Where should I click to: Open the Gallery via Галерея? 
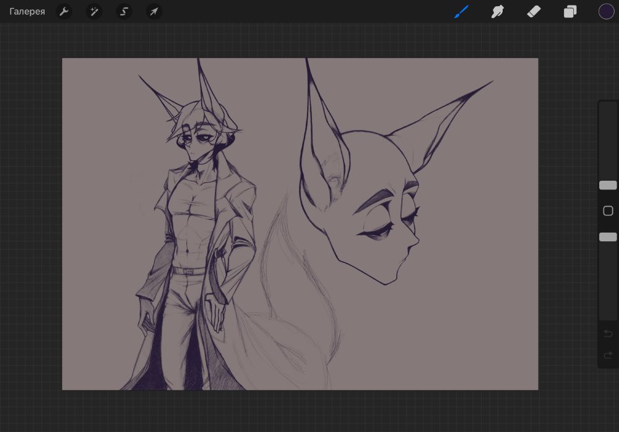[27, 12]
